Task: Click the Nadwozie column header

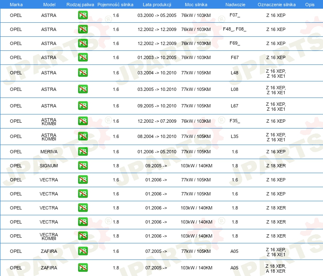Action: click(235, 5)
